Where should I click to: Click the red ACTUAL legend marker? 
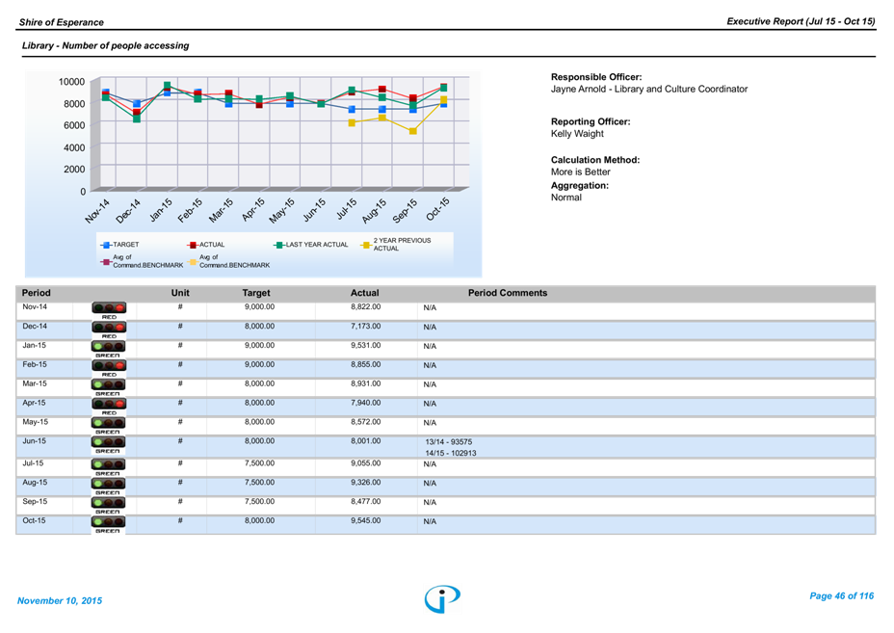tap(193, 245)
